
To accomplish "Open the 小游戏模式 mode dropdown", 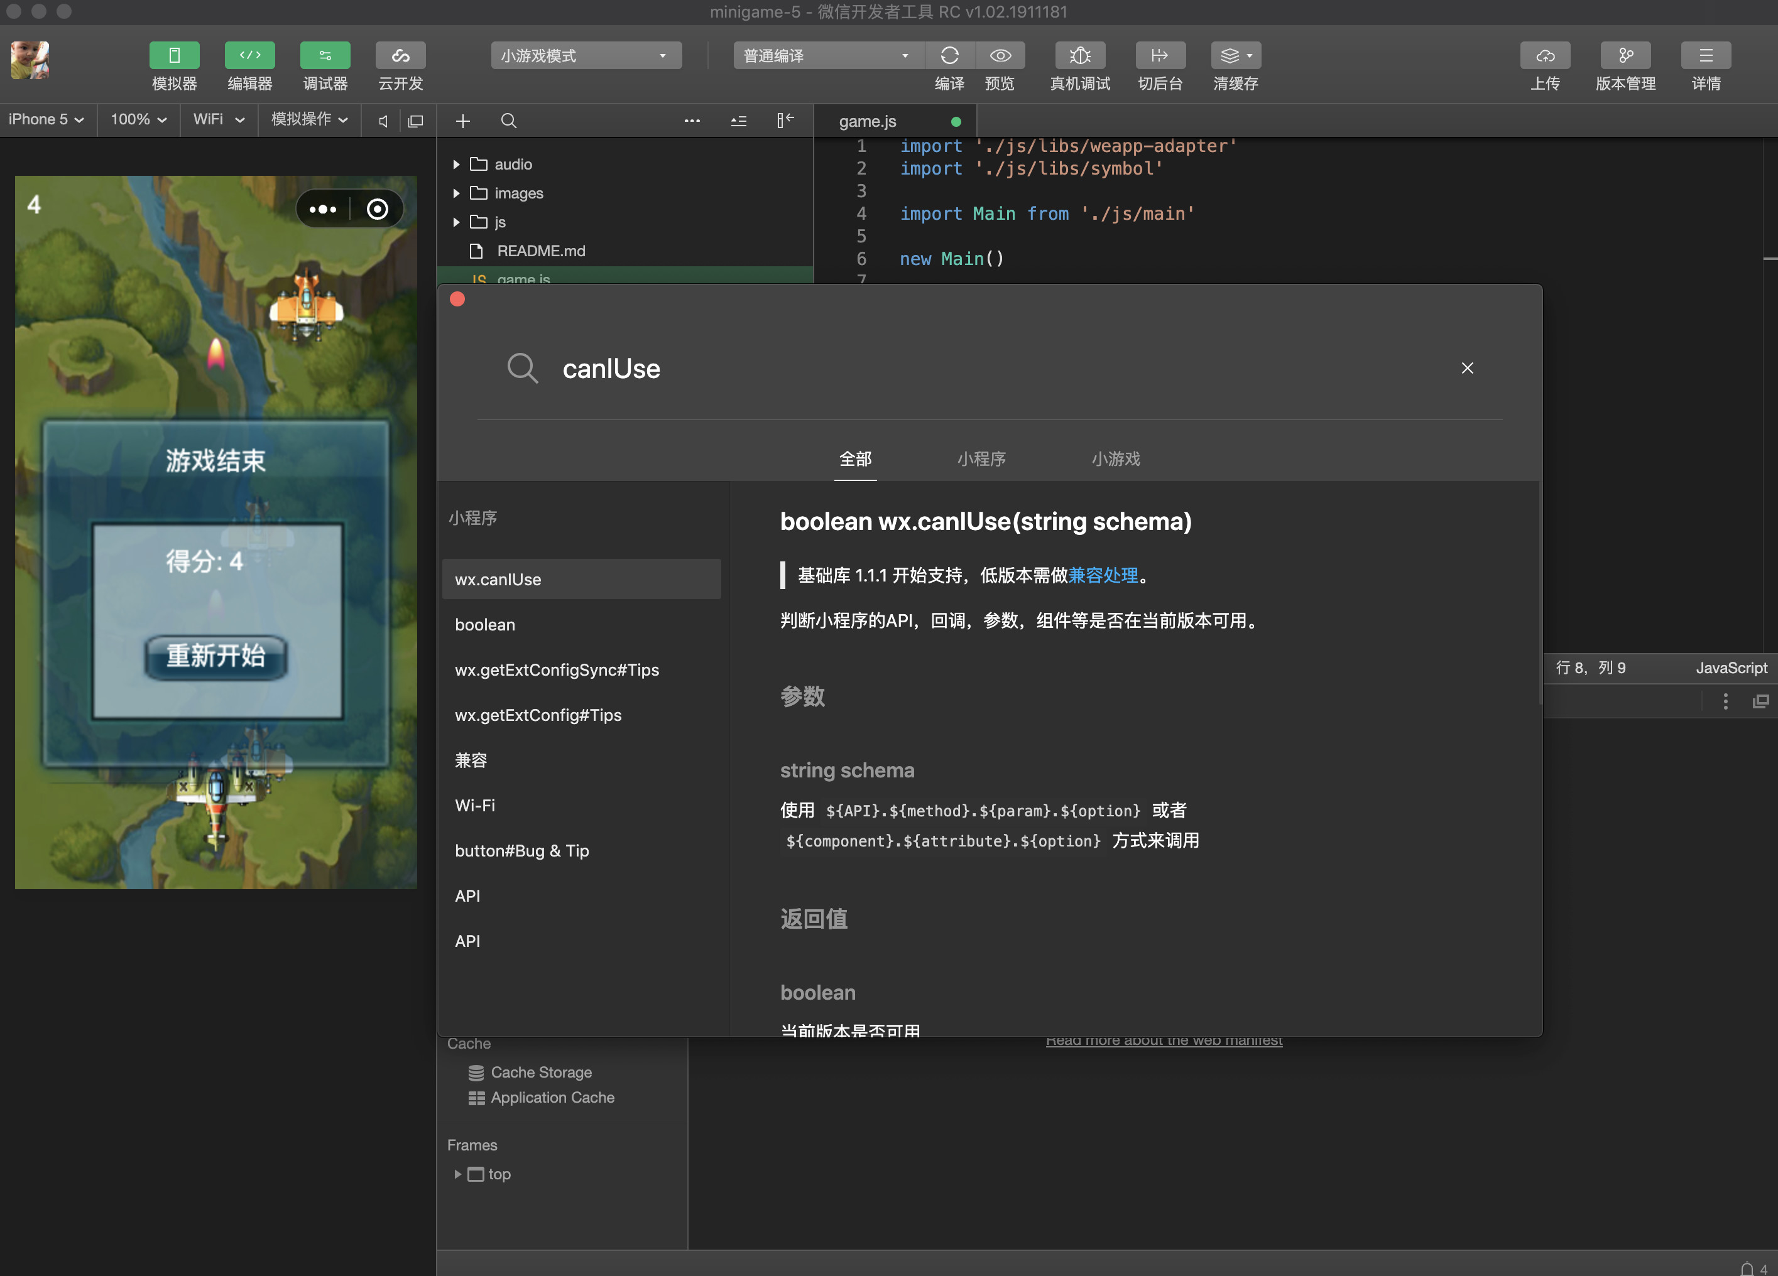I will pos(586,56).
